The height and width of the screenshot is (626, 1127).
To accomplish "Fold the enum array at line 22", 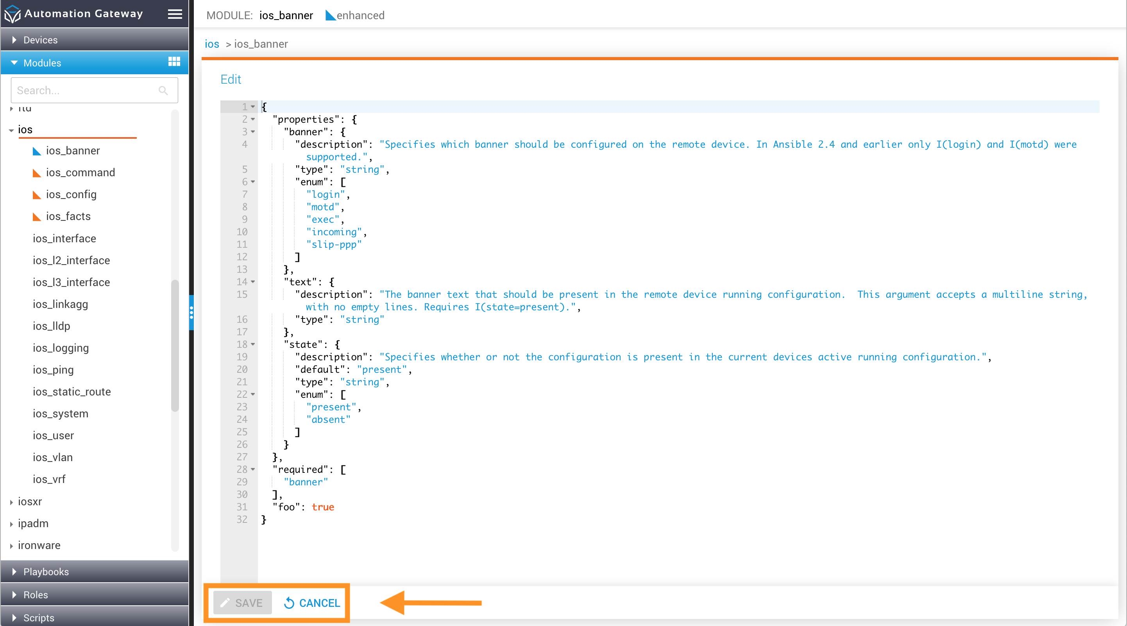I will tap(253, 395).
